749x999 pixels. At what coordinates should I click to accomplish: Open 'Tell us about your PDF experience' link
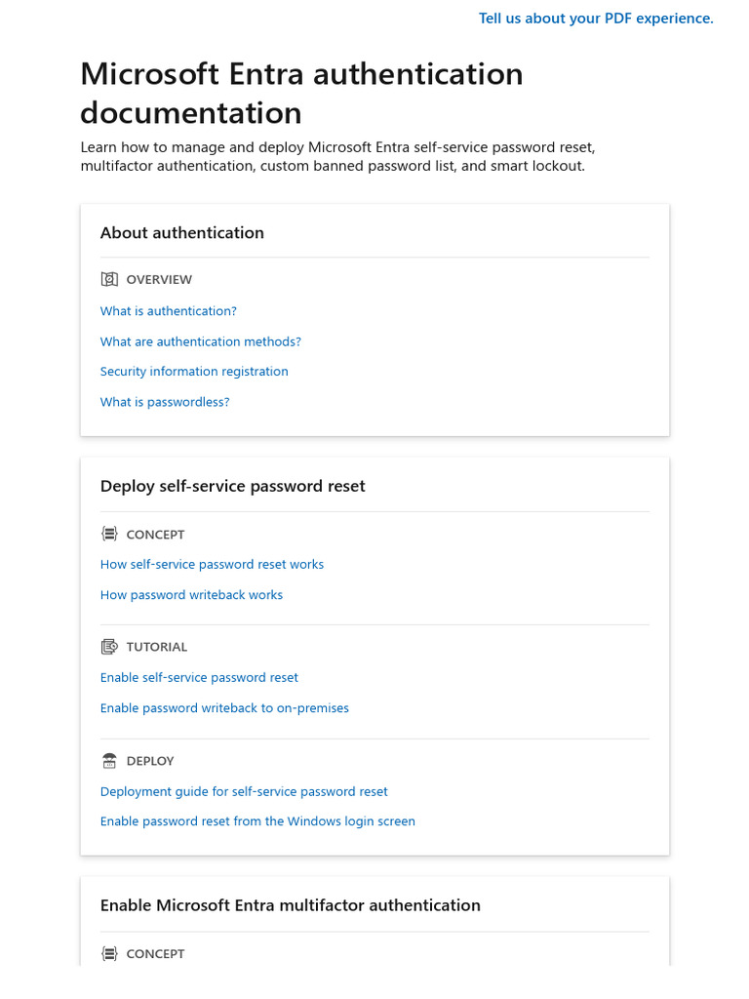(x=596, y=19)
